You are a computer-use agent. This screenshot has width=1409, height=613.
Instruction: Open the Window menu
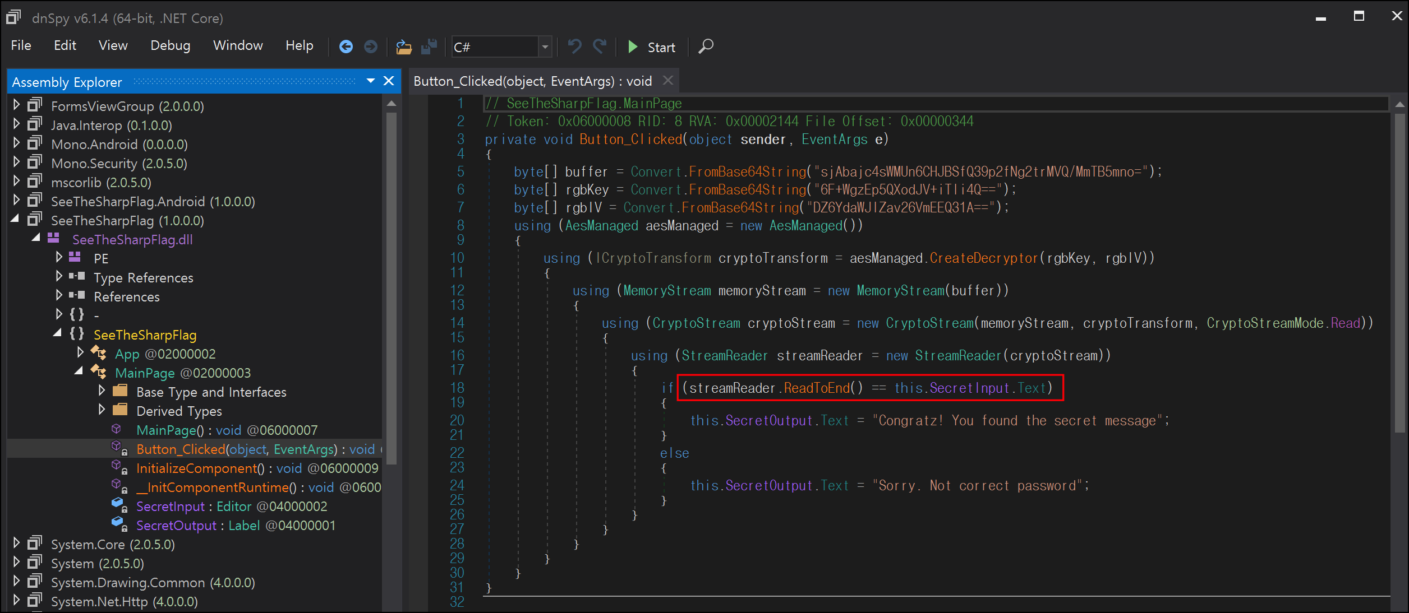click(x=238, y=46)
